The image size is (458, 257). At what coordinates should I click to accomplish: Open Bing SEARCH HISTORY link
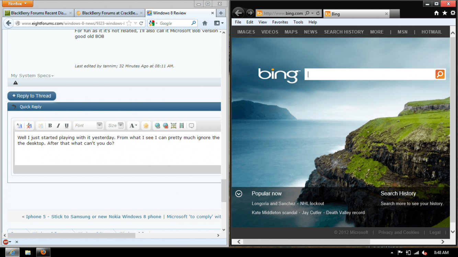point(344,32)
